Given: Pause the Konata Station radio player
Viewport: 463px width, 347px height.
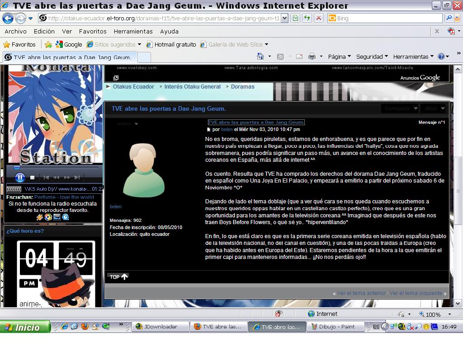Looking at the screenshot, I should coord(20,178).
